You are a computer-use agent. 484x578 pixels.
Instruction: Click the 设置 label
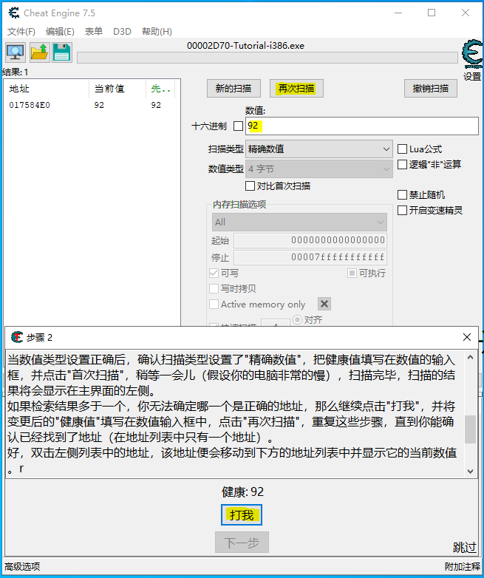(472, 77)
